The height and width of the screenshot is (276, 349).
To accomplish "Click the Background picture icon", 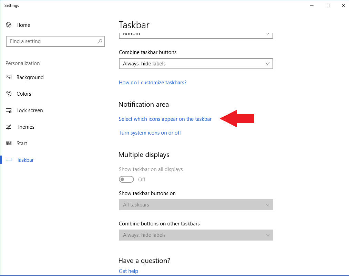I will tap(9, 77).
